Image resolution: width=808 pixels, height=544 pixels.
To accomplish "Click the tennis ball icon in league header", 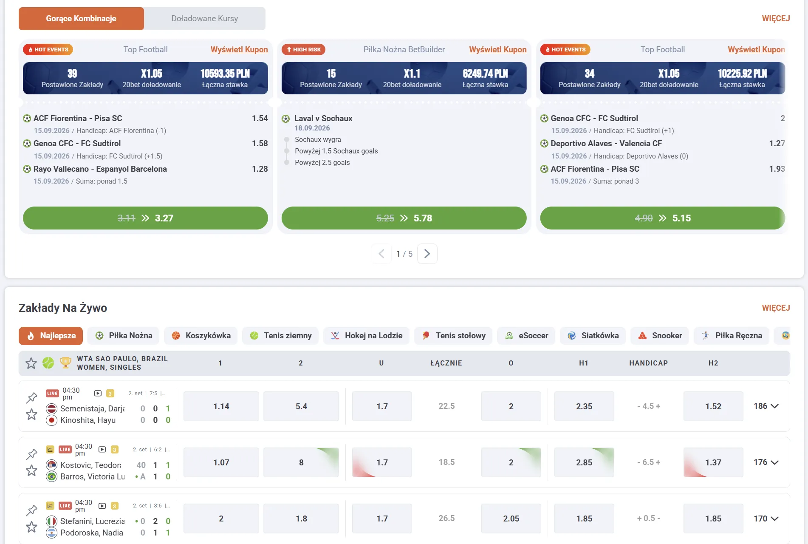I will tap(48, 363).
